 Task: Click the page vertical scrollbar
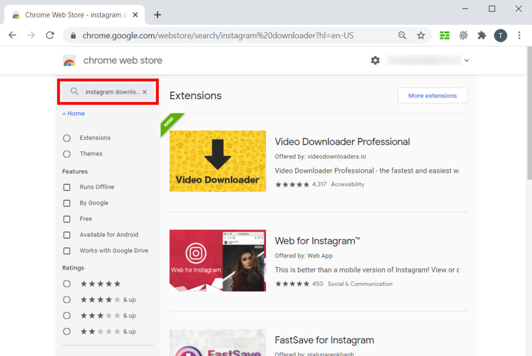pos(529,114)
